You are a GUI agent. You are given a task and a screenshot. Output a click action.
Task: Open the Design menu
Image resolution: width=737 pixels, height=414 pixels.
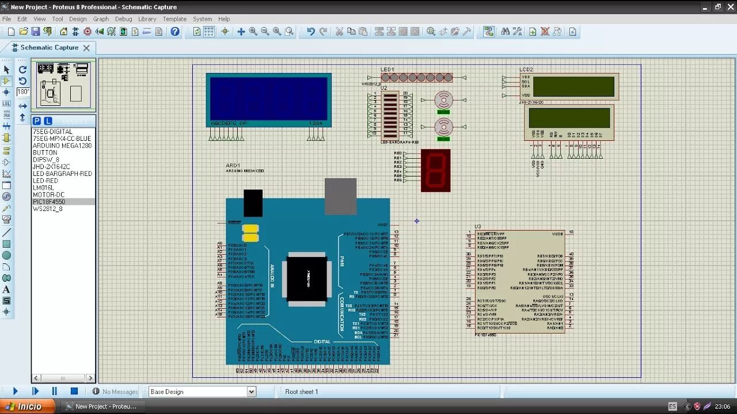pyautogui.click(x=78, y=19)
